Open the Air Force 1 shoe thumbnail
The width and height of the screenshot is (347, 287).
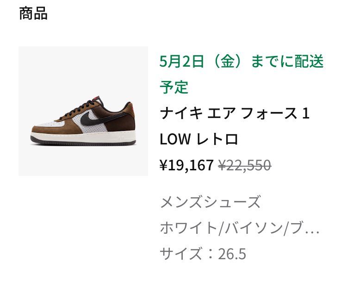click(83, 111)
